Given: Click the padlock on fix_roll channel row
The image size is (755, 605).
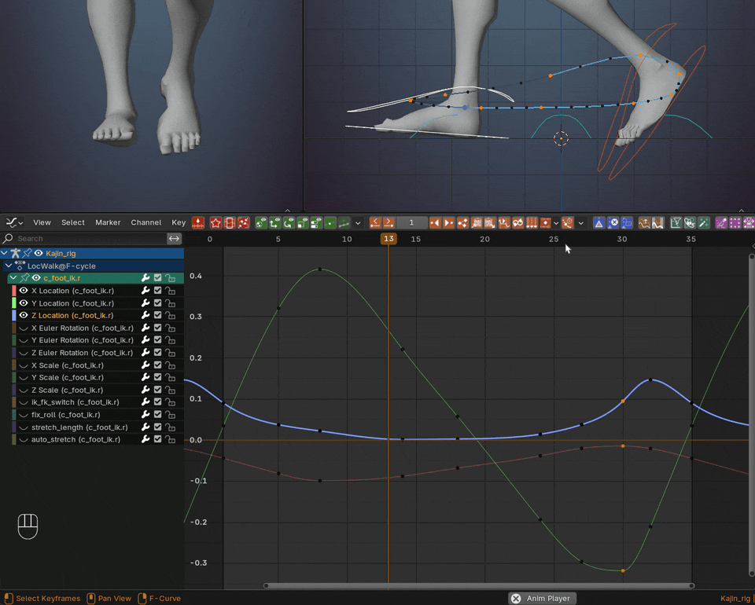Looking at the screenshot, I should pyautogui.click(x=170, y=415).
